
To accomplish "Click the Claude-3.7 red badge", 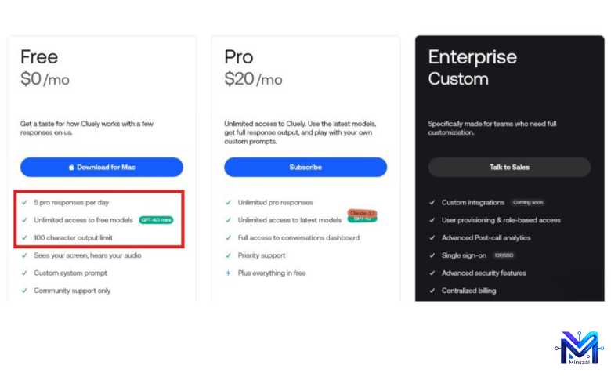I will 363,213.
